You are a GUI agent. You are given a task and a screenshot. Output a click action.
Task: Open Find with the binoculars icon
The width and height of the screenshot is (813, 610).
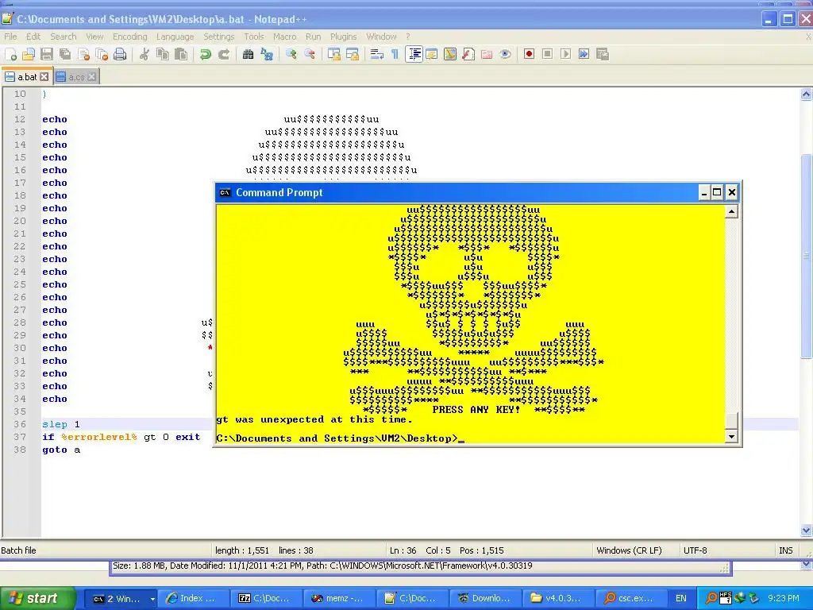pos(248,54)
